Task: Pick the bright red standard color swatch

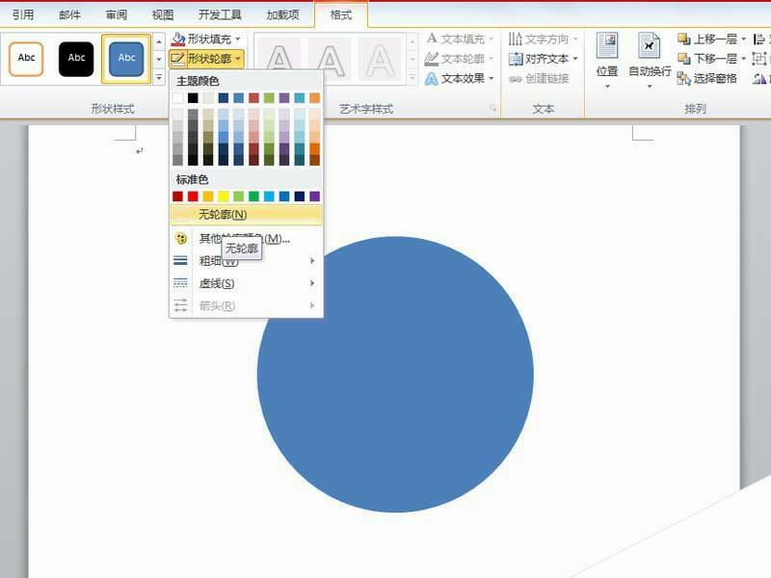Action: (193, 197)
